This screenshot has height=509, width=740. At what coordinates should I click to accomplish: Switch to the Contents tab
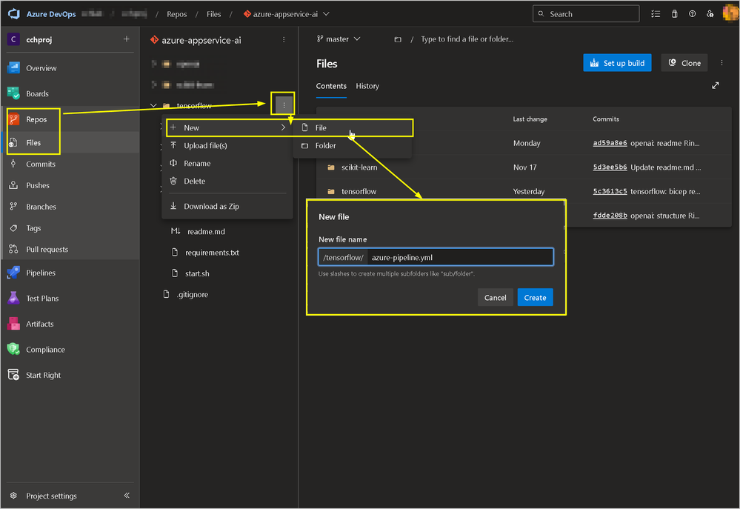click(331, 86)
